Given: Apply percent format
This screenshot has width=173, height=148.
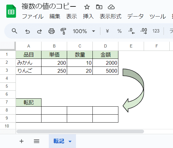Looking at the screenshot, I should pos(120,31).
